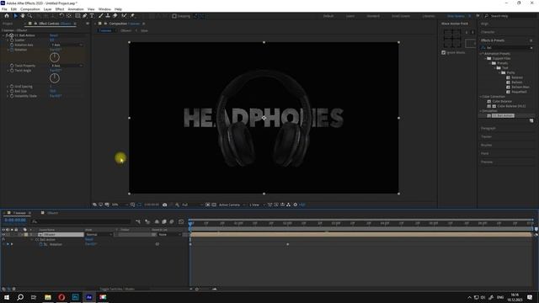Switch to the Small Screen workspace

[401, 16]
